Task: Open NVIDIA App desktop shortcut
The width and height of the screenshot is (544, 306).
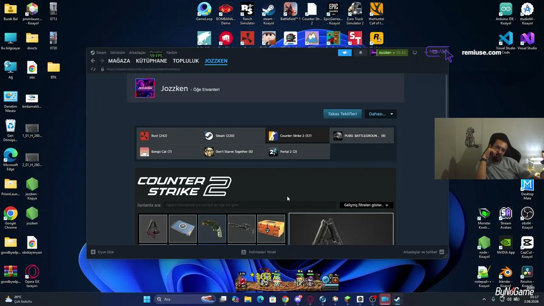Action: pyautogui.click(x=506, y=246)
